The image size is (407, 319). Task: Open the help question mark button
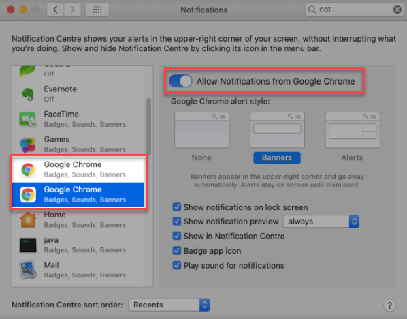[x=389, y=305]
